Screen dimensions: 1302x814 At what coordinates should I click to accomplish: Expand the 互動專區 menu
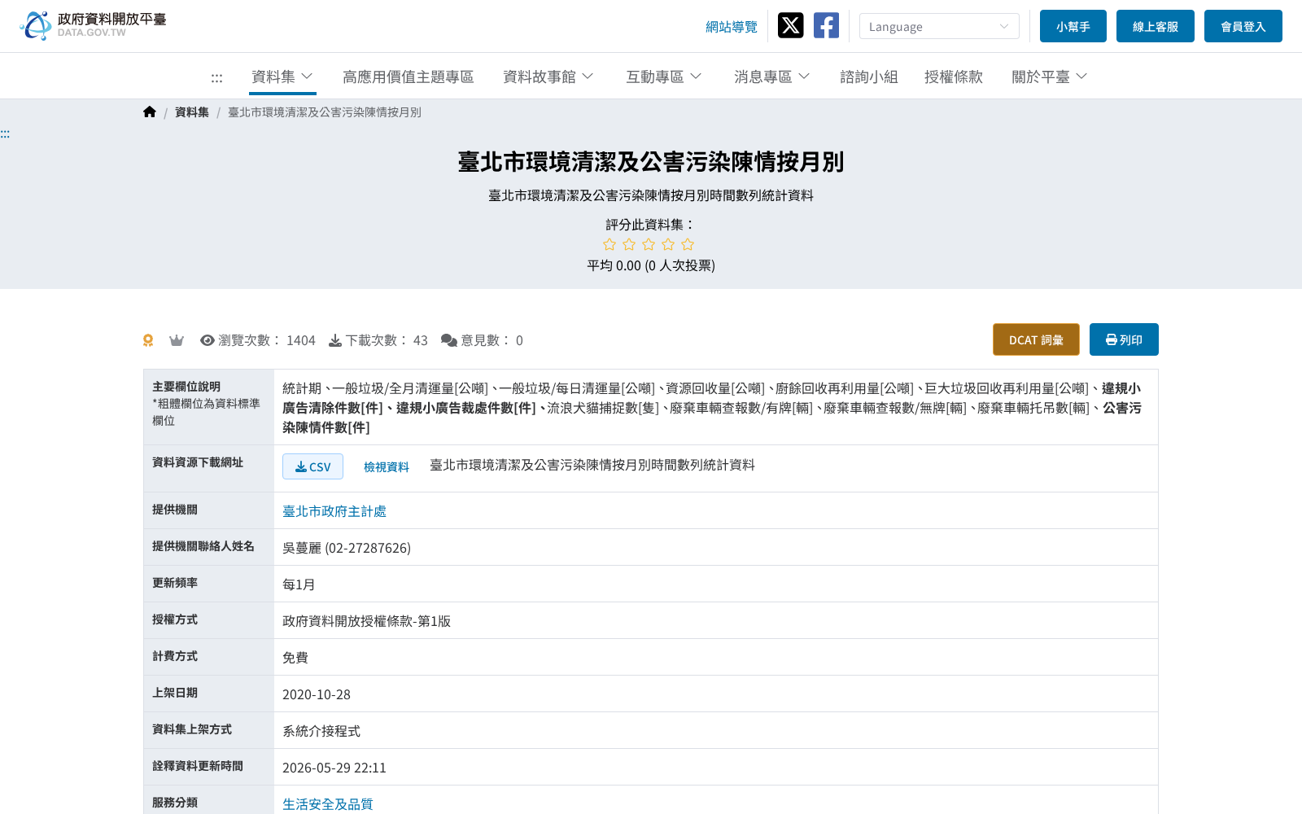pyautogui.click(x=664, y=77)
